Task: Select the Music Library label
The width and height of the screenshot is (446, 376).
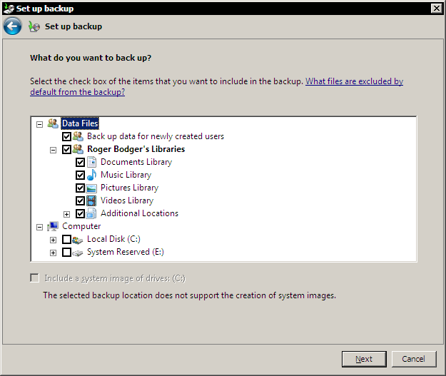Action: [x=126, y=175]
